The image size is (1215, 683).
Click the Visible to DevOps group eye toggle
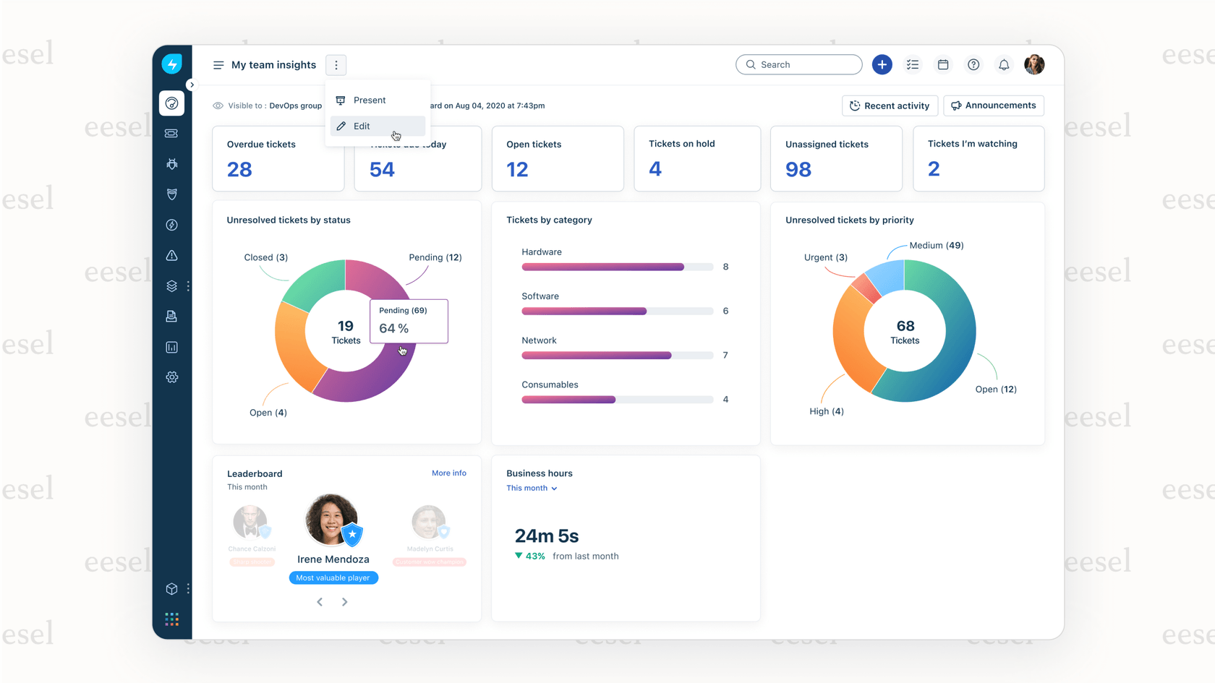point(217,106)
